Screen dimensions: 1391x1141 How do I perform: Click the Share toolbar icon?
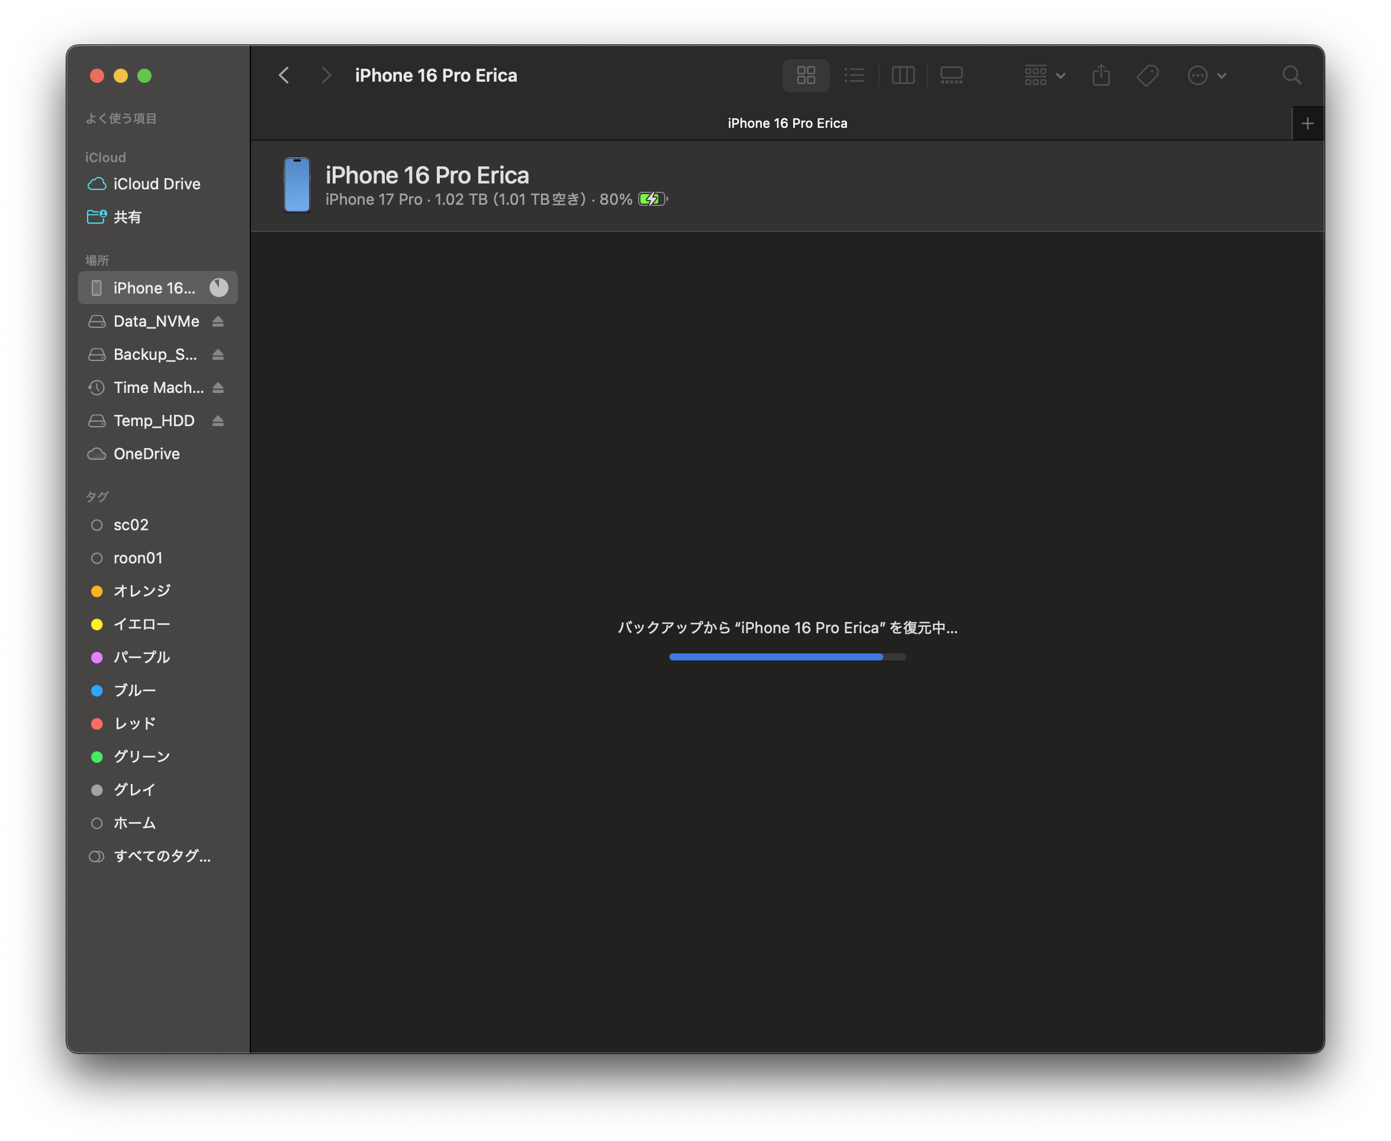click(x=1101, y=76)
